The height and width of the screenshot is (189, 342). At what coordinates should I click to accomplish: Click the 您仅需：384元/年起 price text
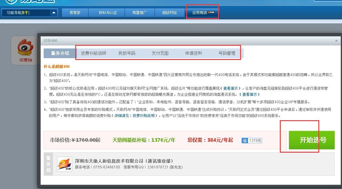coord(210,140)
